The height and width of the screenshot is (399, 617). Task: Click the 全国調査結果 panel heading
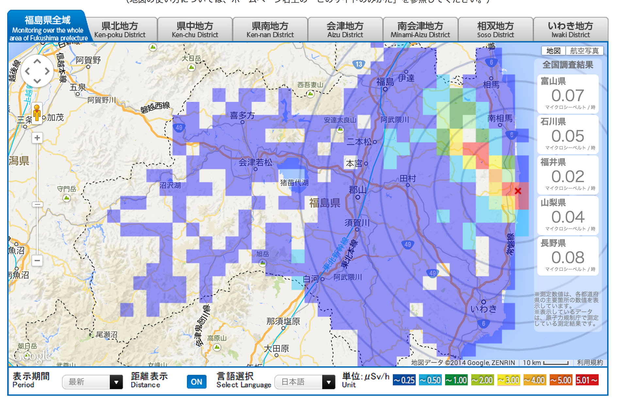(x=568, y=65)
